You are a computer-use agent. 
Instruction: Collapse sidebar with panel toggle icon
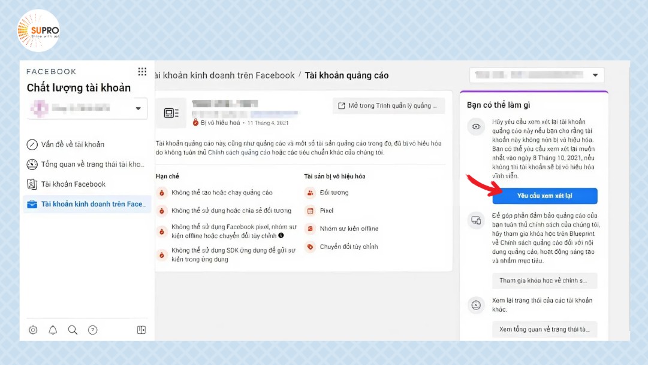coord(141,330)
